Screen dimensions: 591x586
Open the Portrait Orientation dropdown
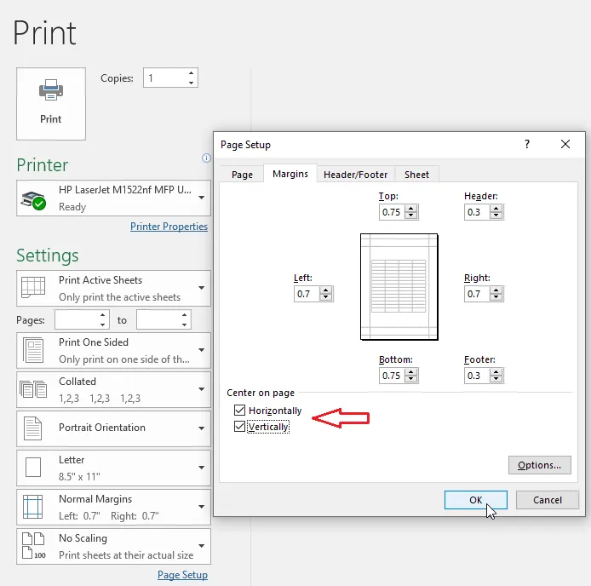click(202, 428)
